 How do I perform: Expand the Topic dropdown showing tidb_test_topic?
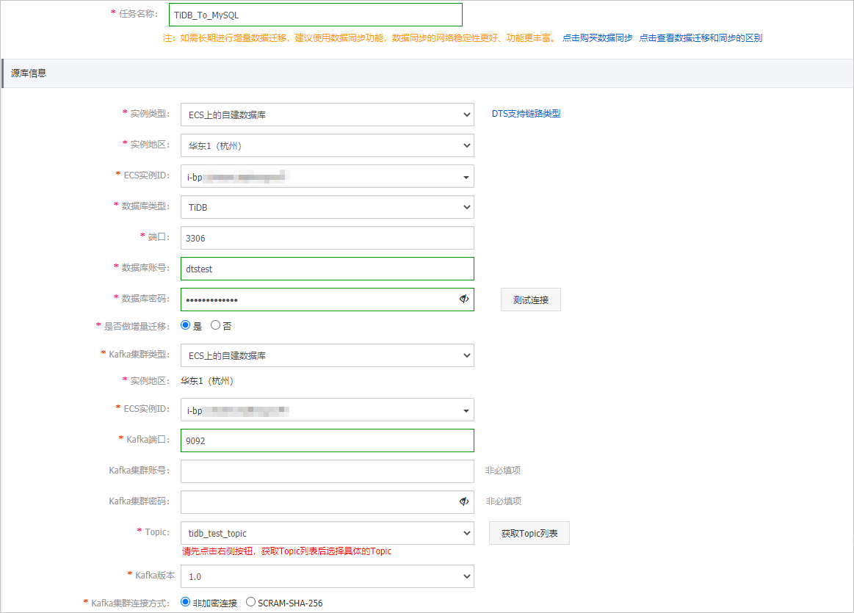point(466,533)
